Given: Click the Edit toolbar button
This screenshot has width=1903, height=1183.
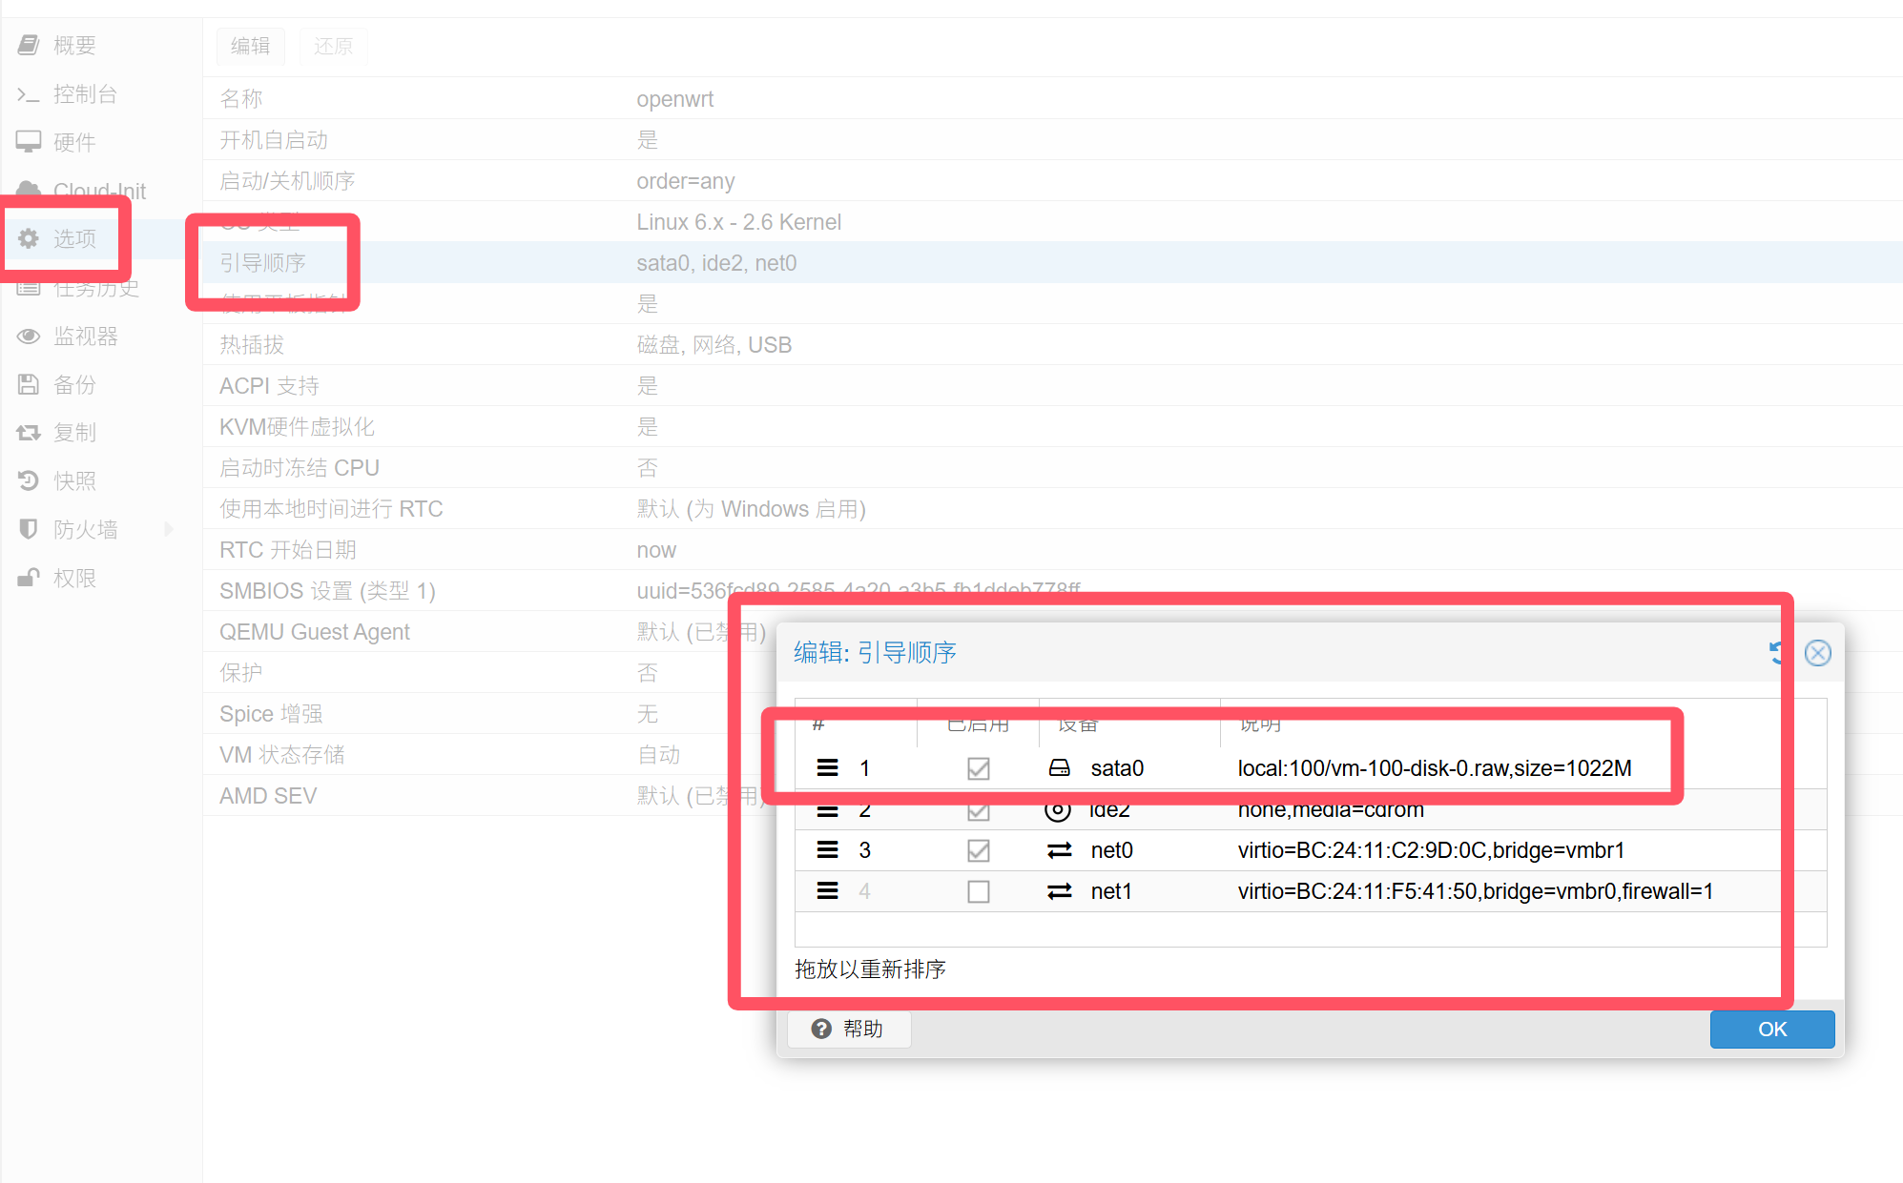Looking at the screenshot, I should [x=250, y=46].
